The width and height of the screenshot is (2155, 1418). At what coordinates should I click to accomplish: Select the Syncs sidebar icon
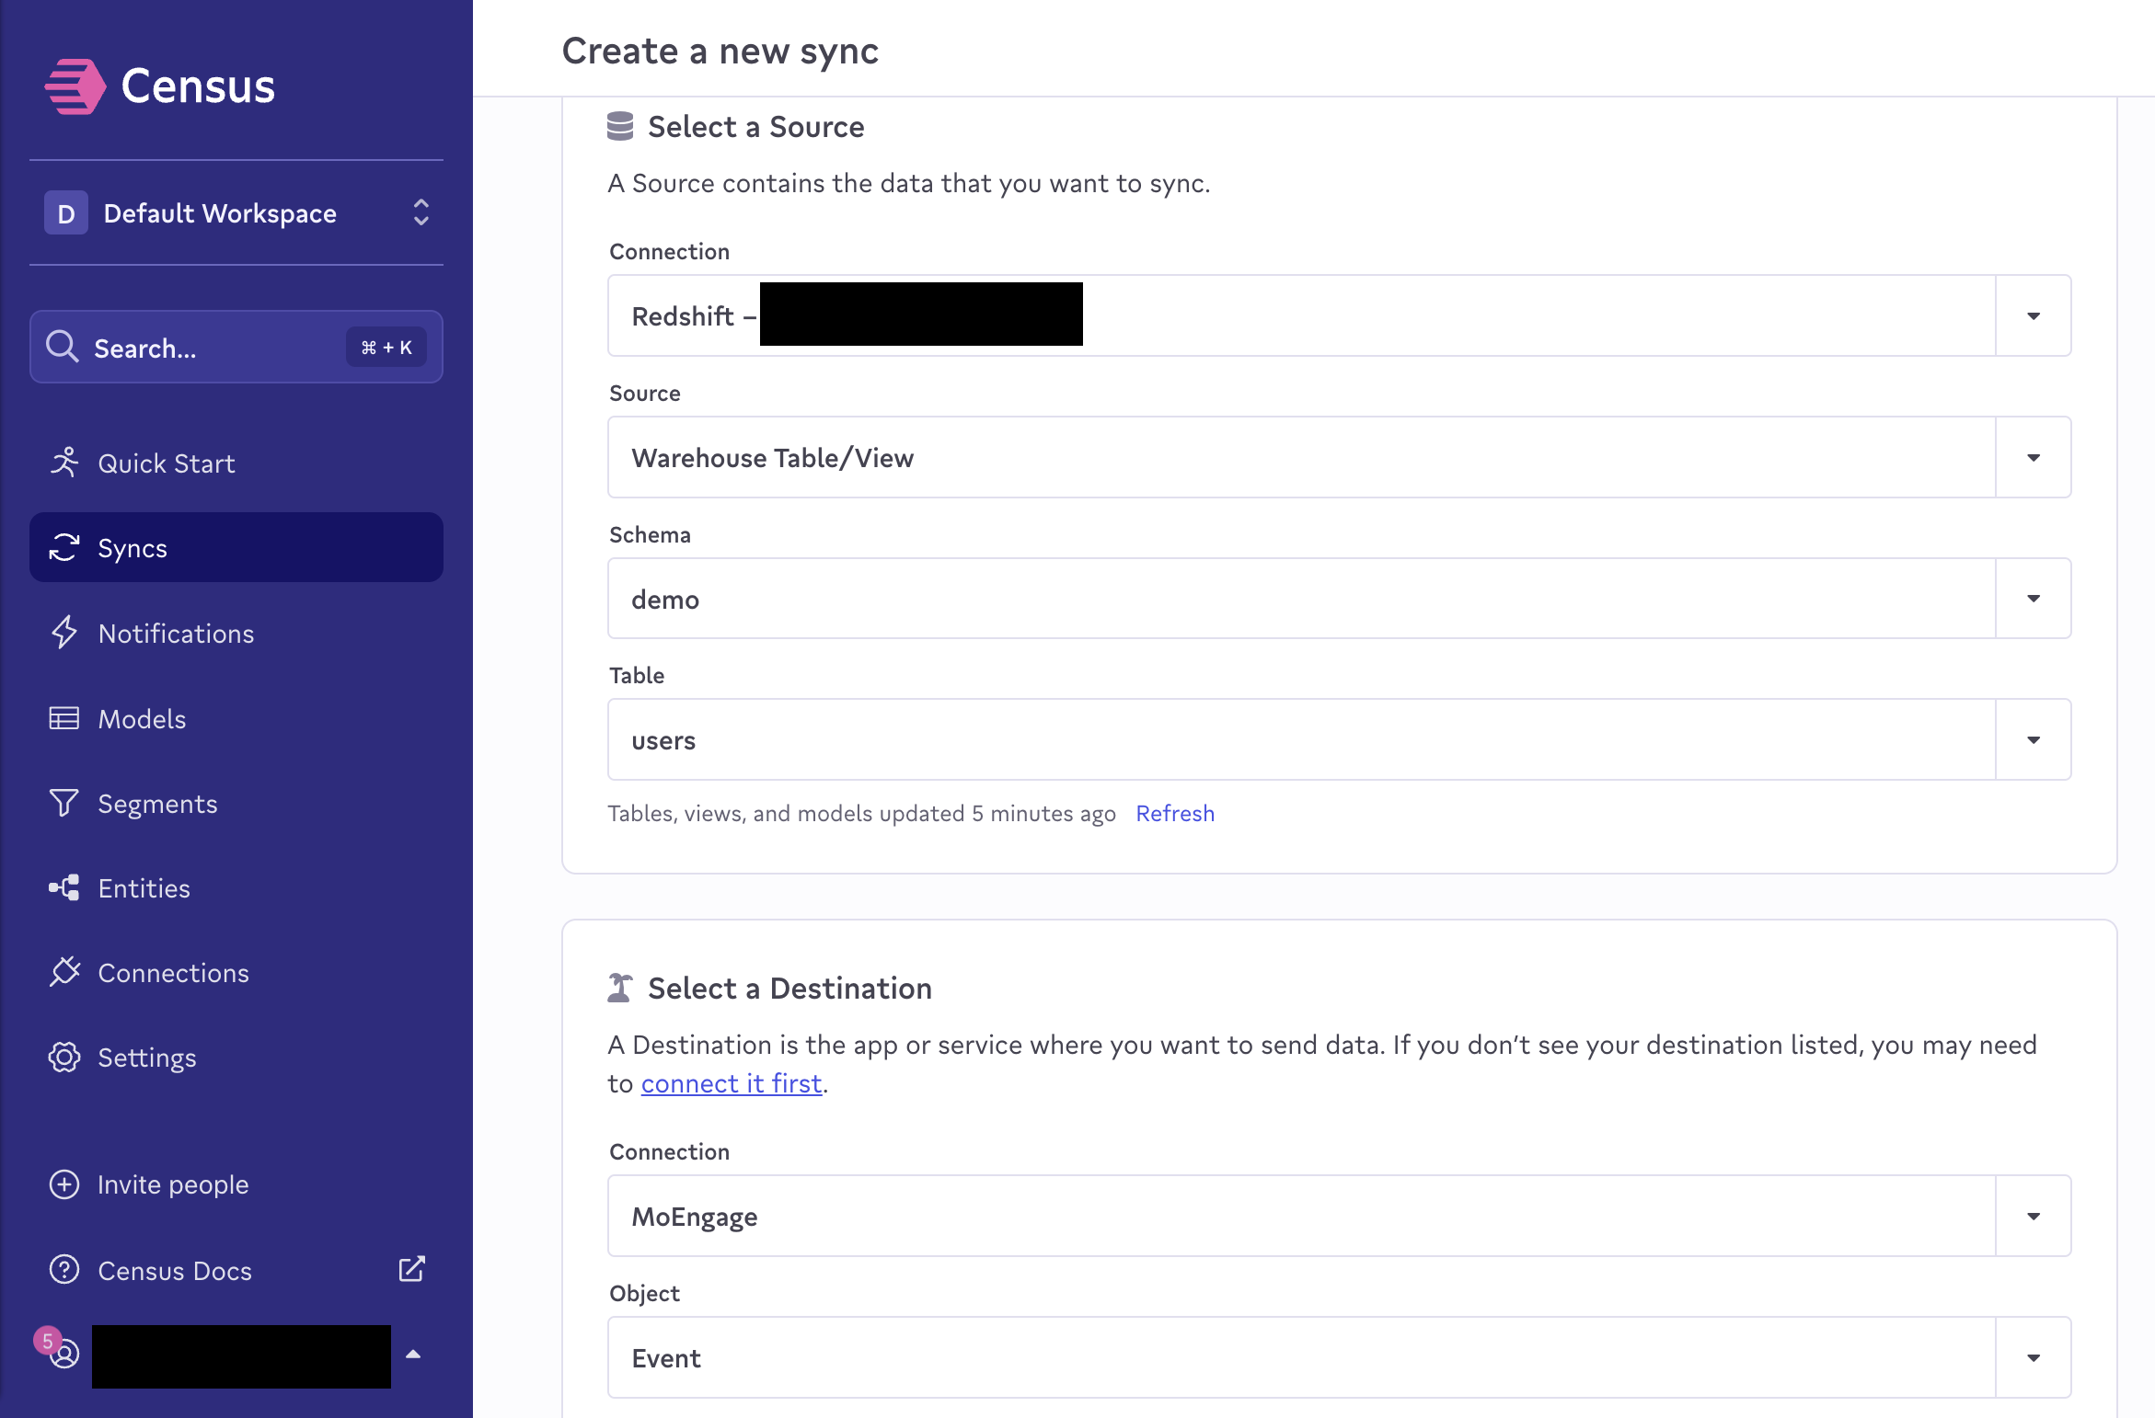coord(132,547)
